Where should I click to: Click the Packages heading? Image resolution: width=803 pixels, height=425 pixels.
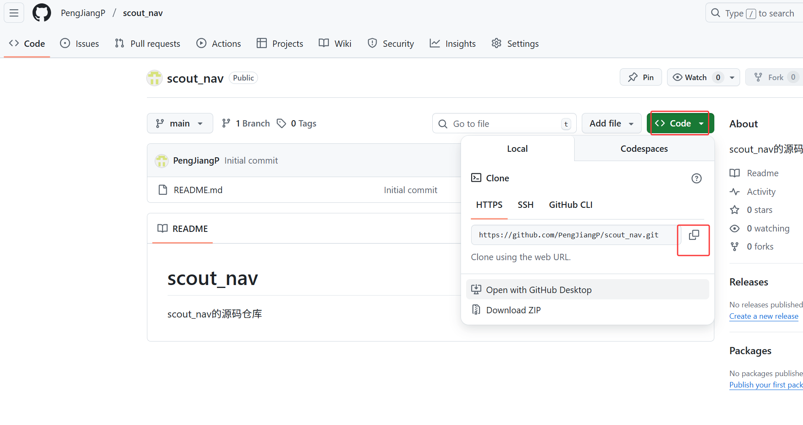(x=750, y=351)
